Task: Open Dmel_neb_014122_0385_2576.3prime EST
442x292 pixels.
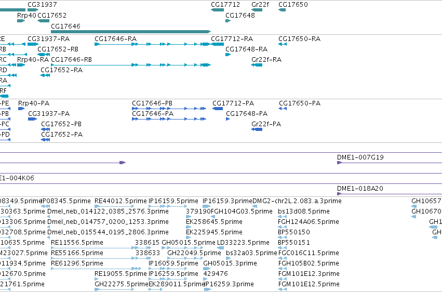Action: [x=48, y=217]
